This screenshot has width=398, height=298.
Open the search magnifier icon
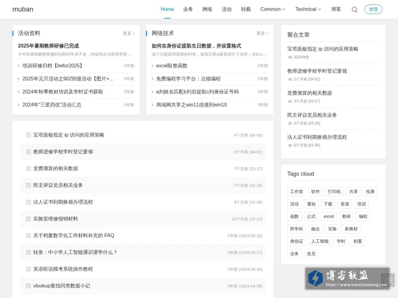click(x=355, y=10)
